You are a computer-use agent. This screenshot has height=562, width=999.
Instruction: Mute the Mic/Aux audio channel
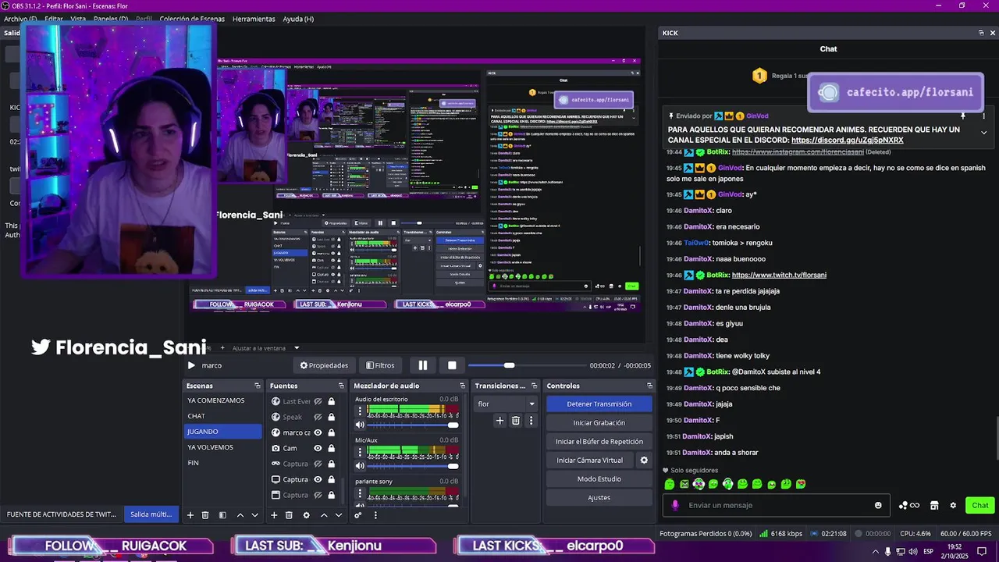pyautogui.click(x=360, y=466)
